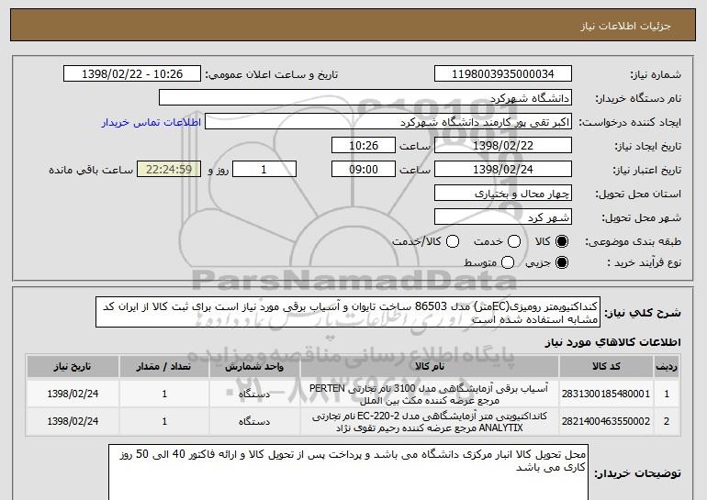Click product code 2821400463550002
Screen dimensions: 707x500
[606, 422]
